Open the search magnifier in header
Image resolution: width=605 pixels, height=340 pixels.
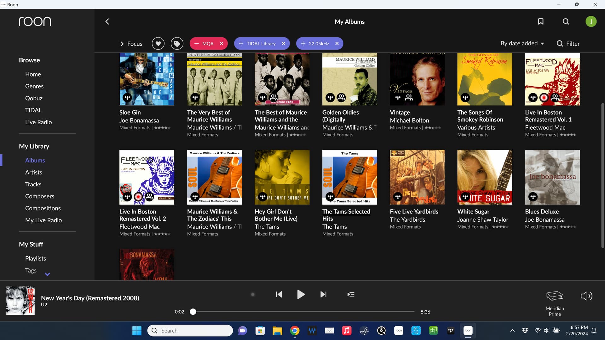(566, 21)
